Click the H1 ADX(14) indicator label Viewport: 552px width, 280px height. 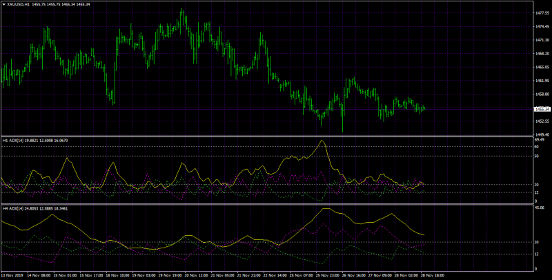(x=12, y=141)
